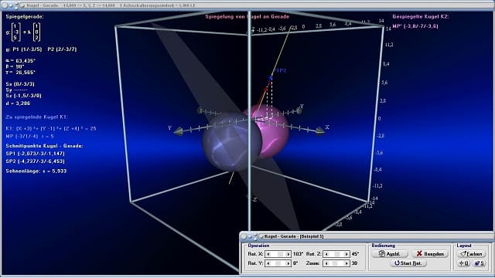Increase Rot. Z with right arrow
The height and width of the screenshot is (278, 495).
click(x=346, y=254)
